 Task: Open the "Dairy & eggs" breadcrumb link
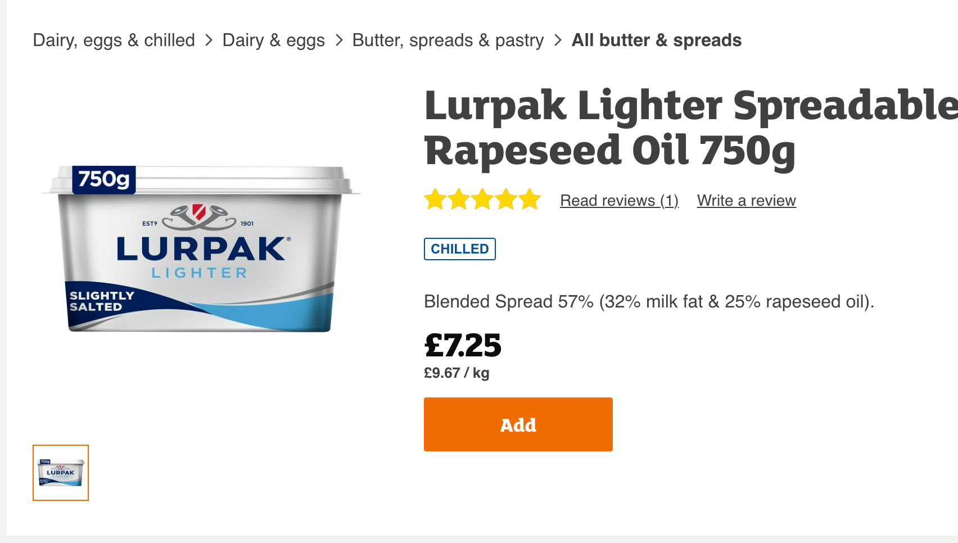274,40
